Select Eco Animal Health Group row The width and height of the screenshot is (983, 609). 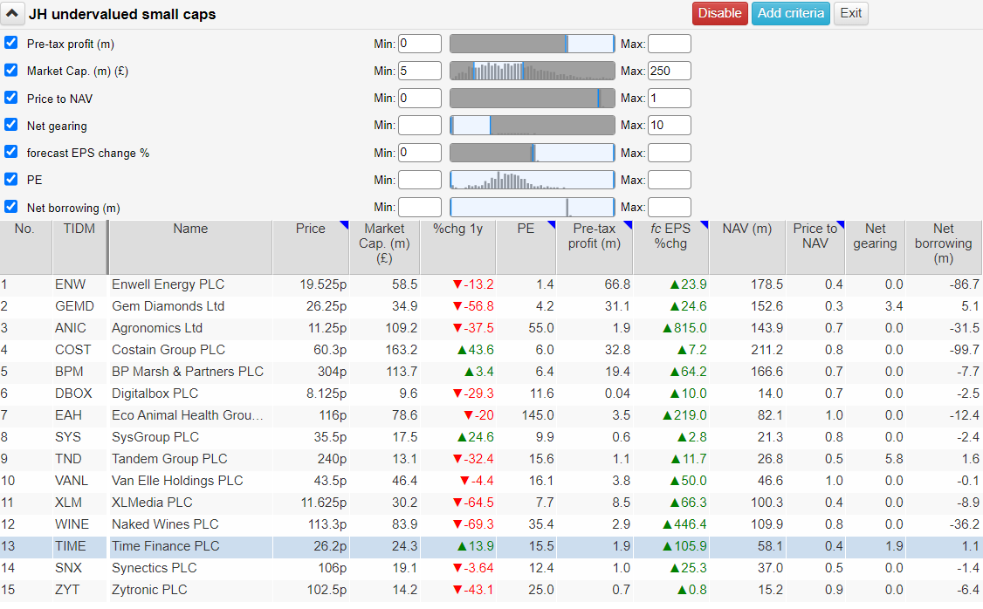491,415
